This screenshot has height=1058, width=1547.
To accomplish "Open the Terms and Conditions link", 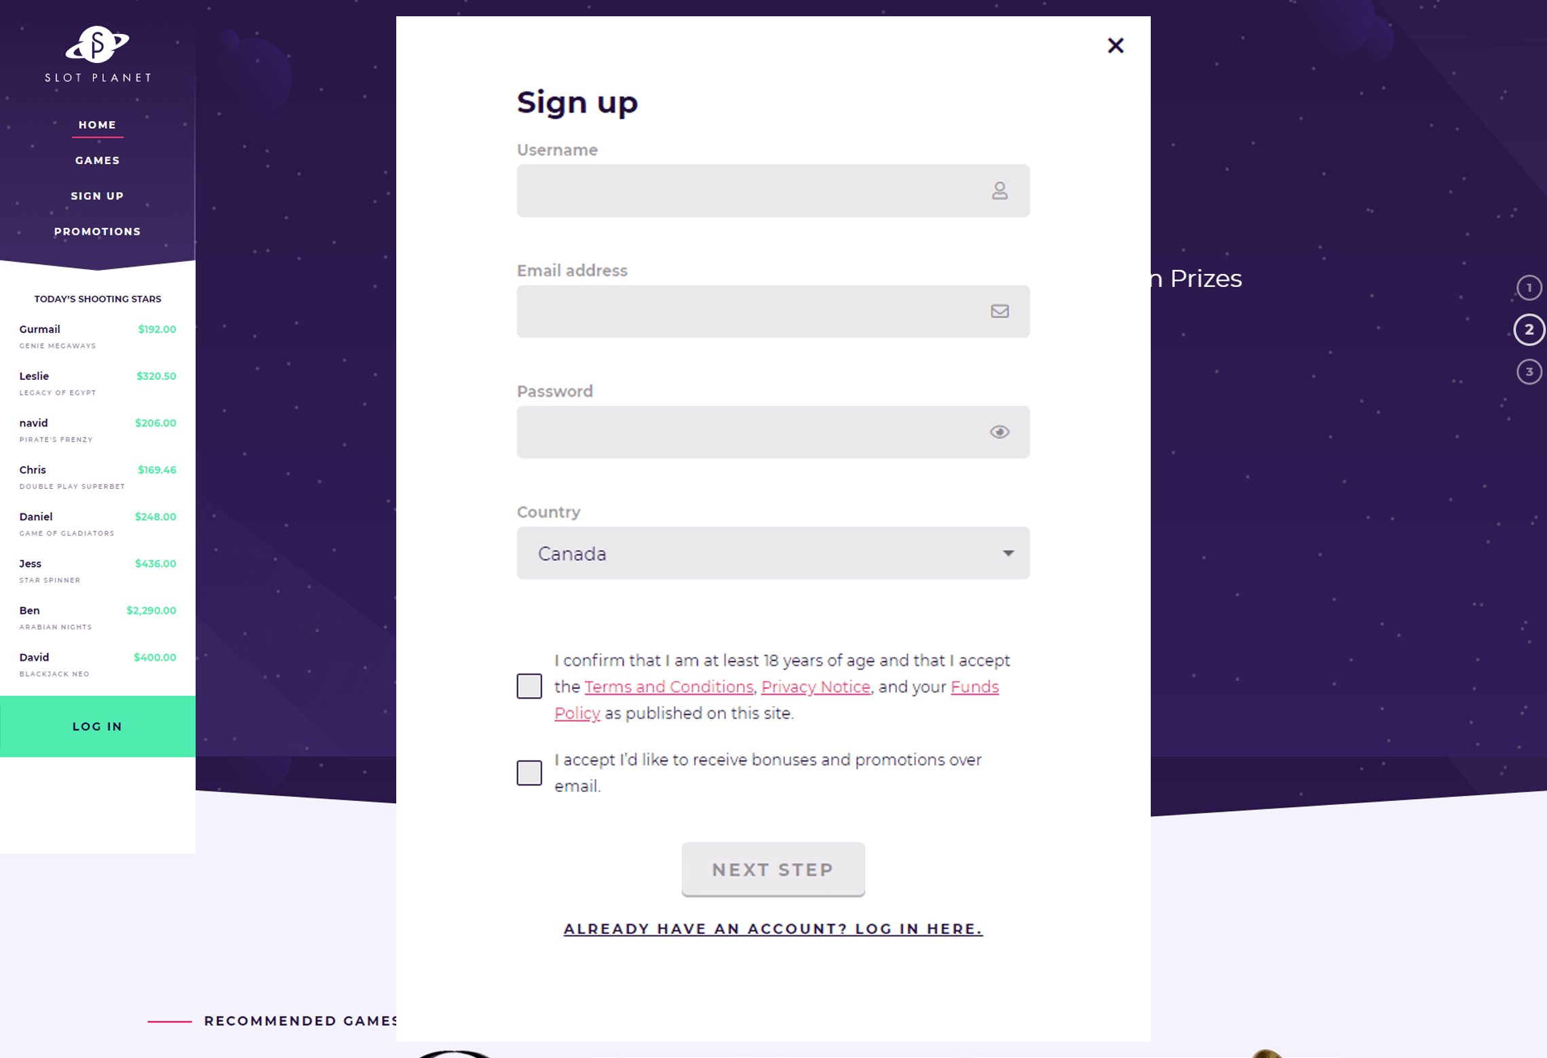I will click(x=668, y=687).
